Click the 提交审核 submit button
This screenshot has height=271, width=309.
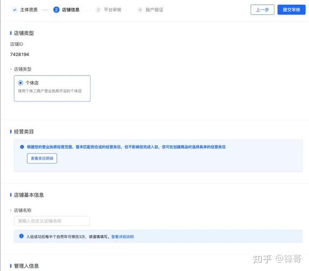click(291, 10)
